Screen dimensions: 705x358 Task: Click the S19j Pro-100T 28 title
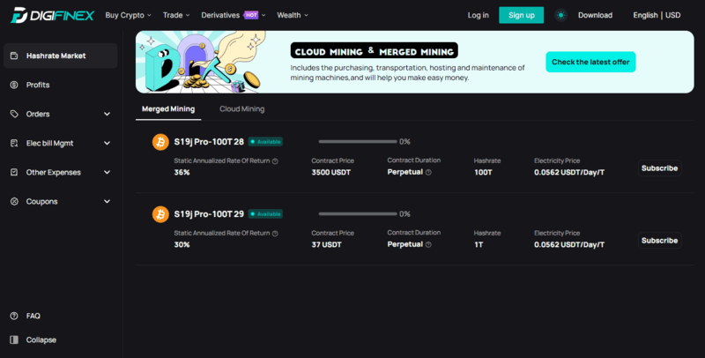[209, 142]
